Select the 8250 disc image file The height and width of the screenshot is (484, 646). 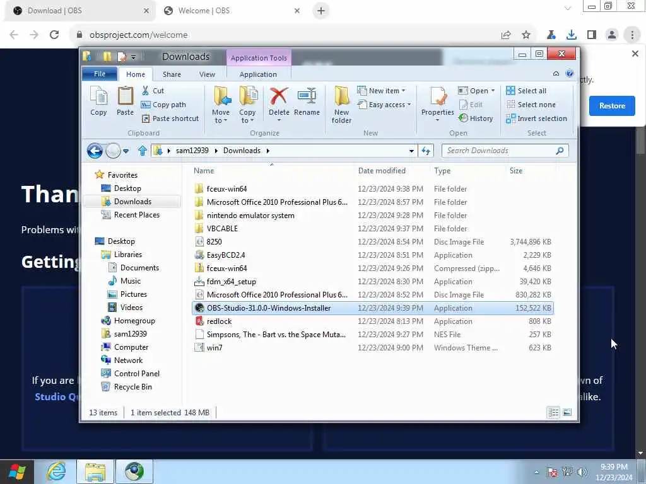tap(214, 241)
